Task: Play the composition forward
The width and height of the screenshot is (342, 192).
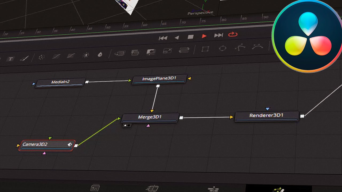Action: (204, 36)
